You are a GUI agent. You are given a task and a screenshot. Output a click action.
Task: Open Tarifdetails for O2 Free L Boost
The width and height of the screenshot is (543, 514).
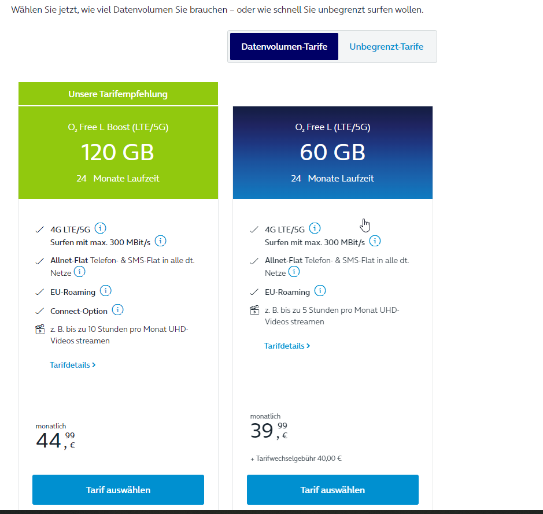73,365
